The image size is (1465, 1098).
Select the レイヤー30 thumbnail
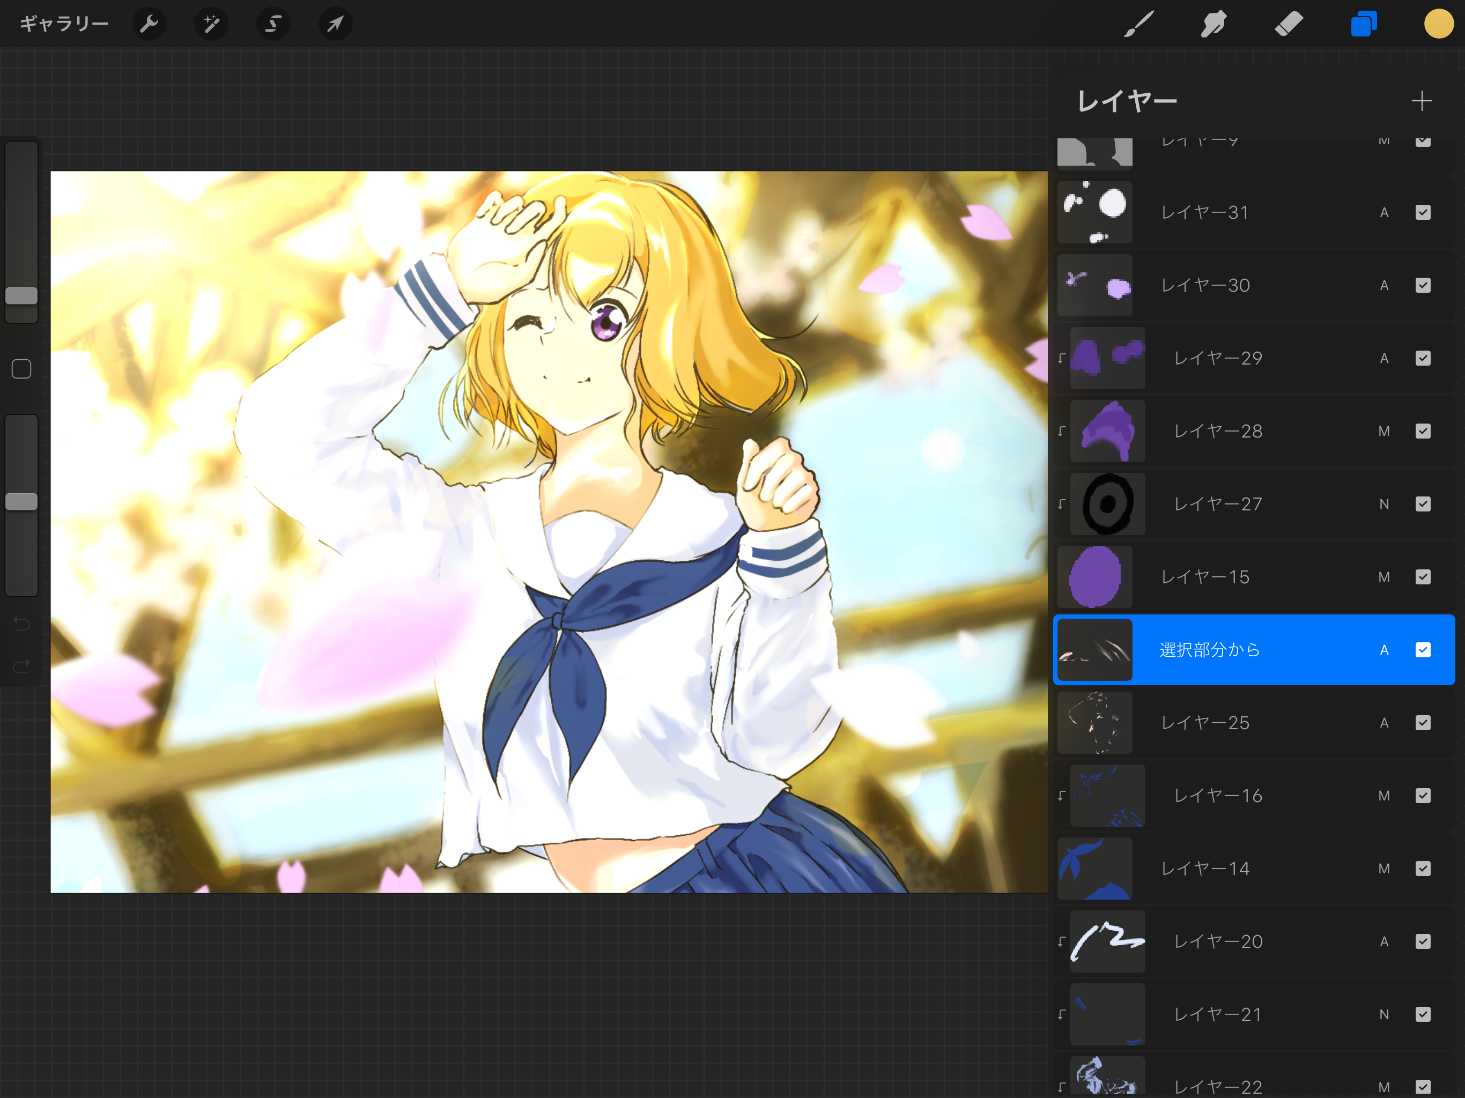point(1094,285)
